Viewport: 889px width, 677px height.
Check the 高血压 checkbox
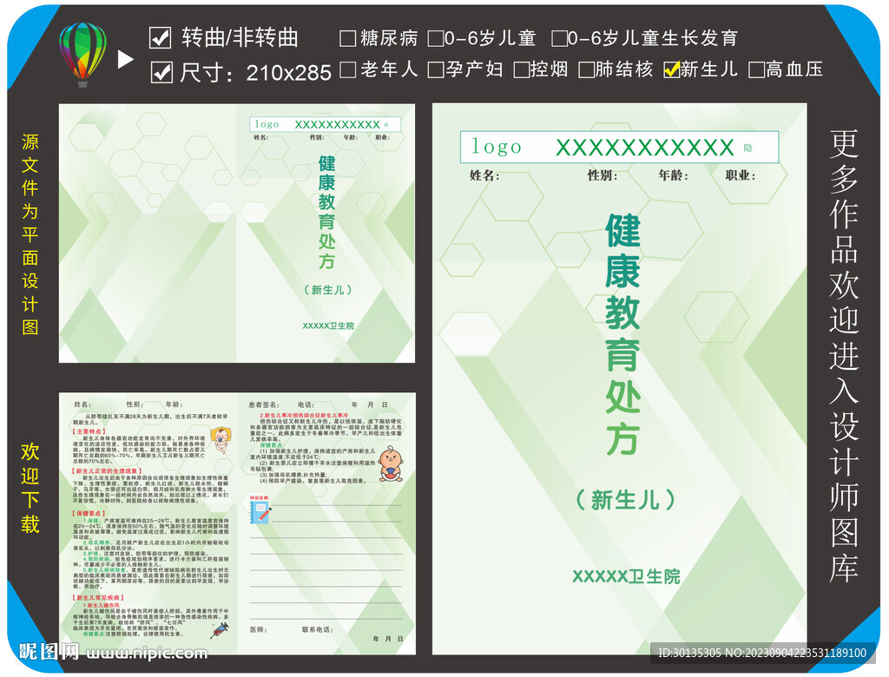point(756,69)
